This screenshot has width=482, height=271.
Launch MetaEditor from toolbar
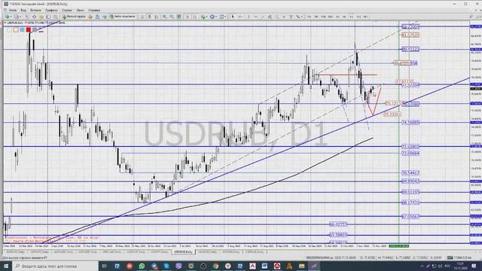[90, 17]
